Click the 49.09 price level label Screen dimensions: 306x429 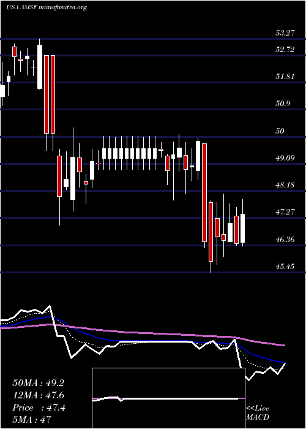pyautogui.click(x=285, y=158)
